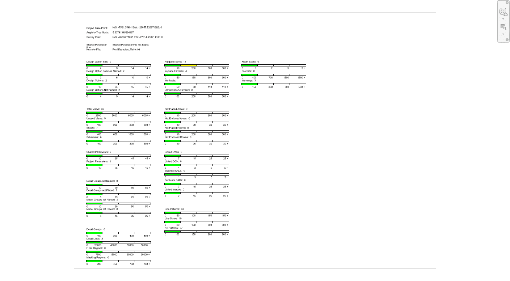Click the 'Design Option Sets: 2' label
The height and width of the screenshot is (281, 510).
click(99, 62)
